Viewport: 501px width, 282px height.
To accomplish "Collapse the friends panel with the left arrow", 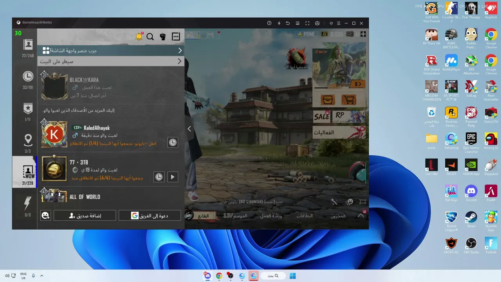I will tap(189, 128).
